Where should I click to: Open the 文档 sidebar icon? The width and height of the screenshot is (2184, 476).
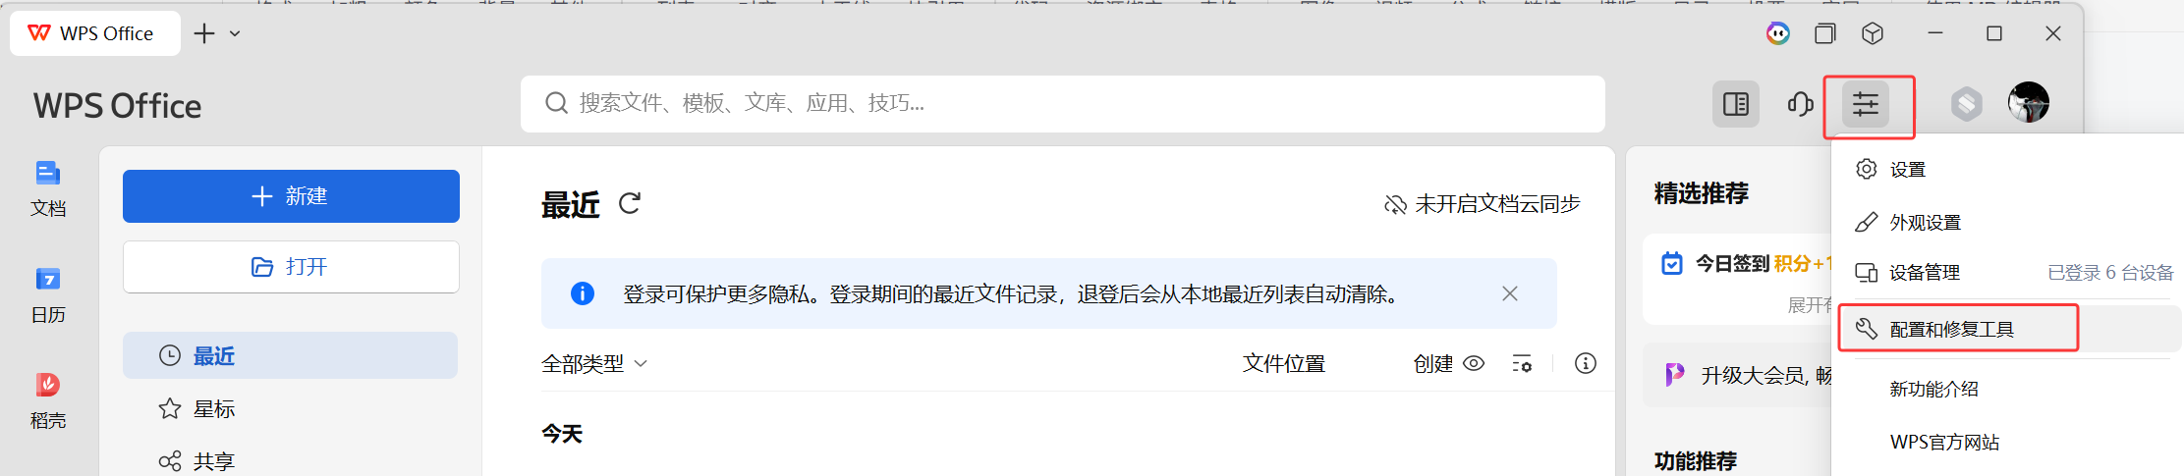pyautogui.click(x=48, y=188)
